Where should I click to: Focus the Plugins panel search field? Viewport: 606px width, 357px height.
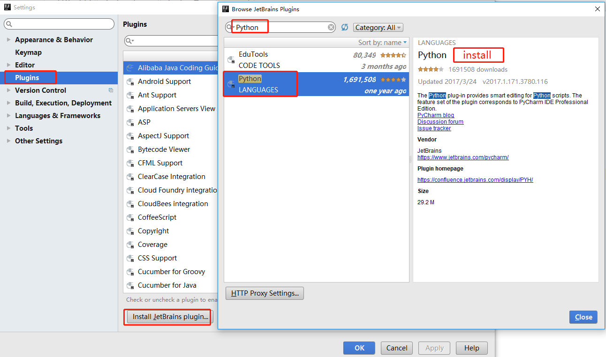tap(171, 41)
